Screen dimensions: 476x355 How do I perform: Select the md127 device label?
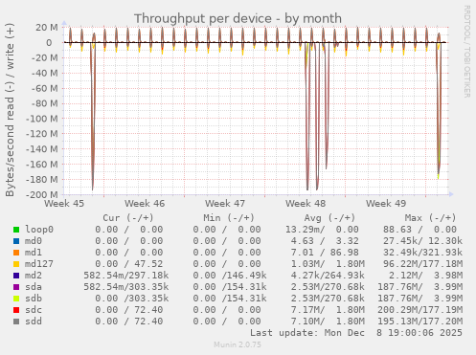tap(39, 264)
